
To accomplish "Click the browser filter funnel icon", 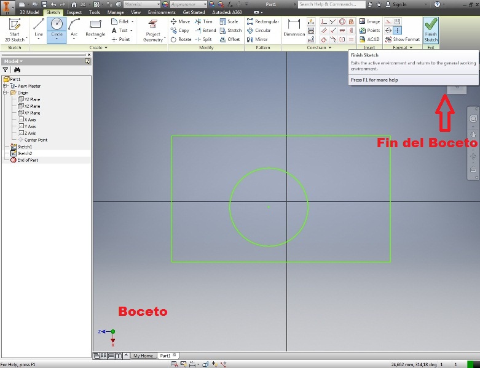I will 5,70.
